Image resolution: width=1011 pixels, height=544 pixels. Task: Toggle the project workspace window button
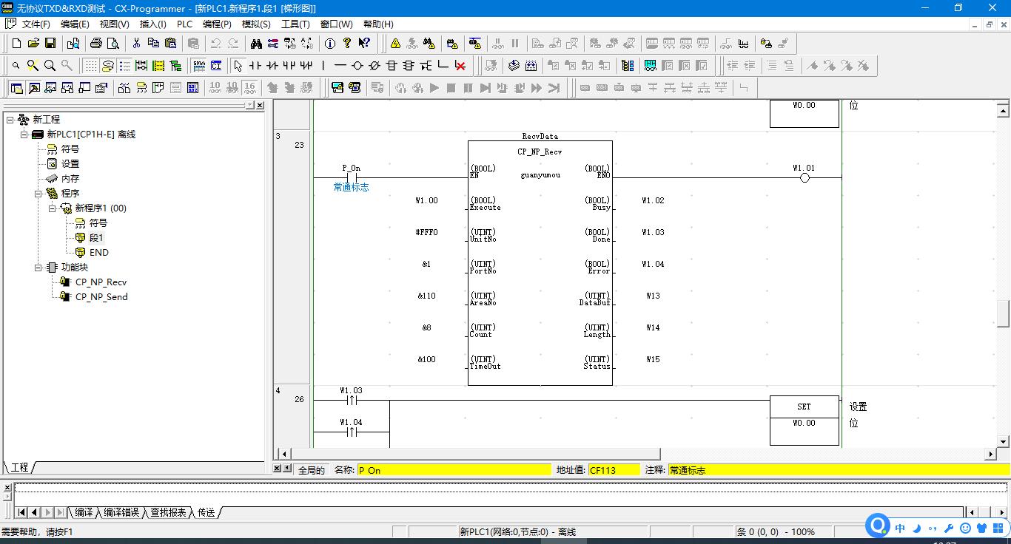point(16,88)
